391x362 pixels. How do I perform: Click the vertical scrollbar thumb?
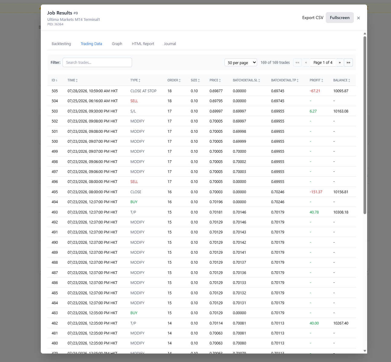365,125
